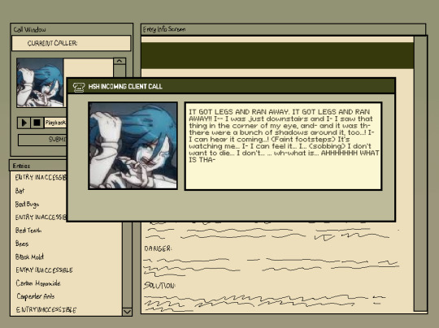Click the play button in Call Window
439x328 pixels.
[24, 123]
